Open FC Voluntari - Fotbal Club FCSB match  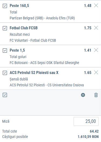coord(33,40)
